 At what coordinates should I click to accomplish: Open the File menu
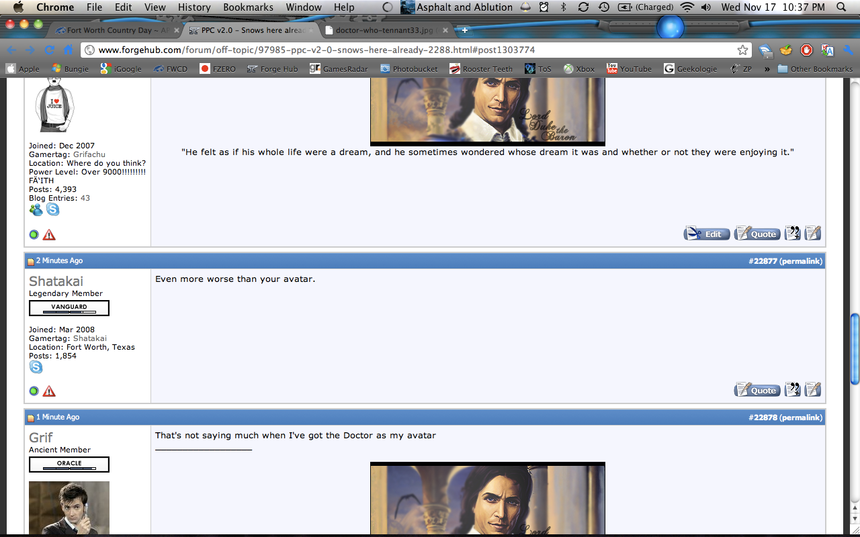(x=95, y=7)
